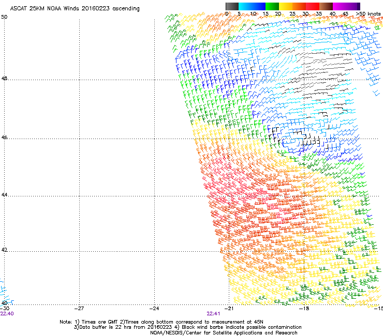Click latitude label '48' on left axis
Viewport: 383px width, 336px height.
click(4, 79)
